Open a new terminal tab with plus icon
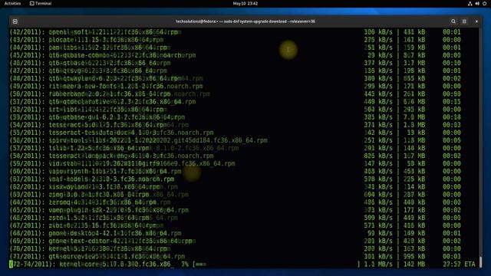Viewport: 491px width, 276px height. coord(15,21)
